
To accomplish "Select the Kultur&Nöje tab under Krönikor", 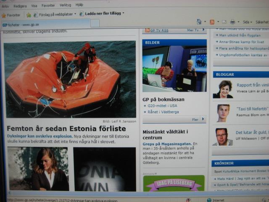I will pos(231,171).
